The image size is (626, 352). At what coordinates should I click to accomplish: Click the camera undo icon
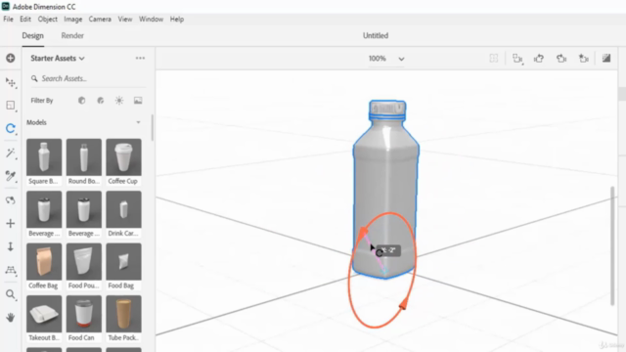539,59
